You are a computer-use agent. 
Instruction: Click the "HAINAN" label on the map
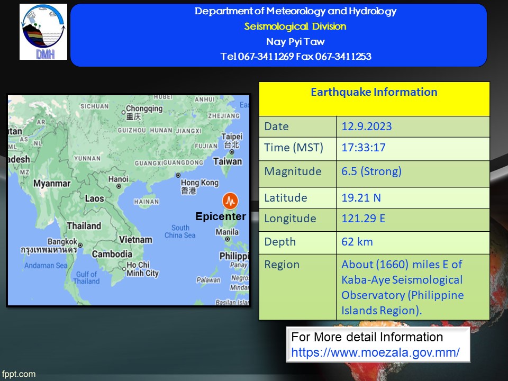147,202
